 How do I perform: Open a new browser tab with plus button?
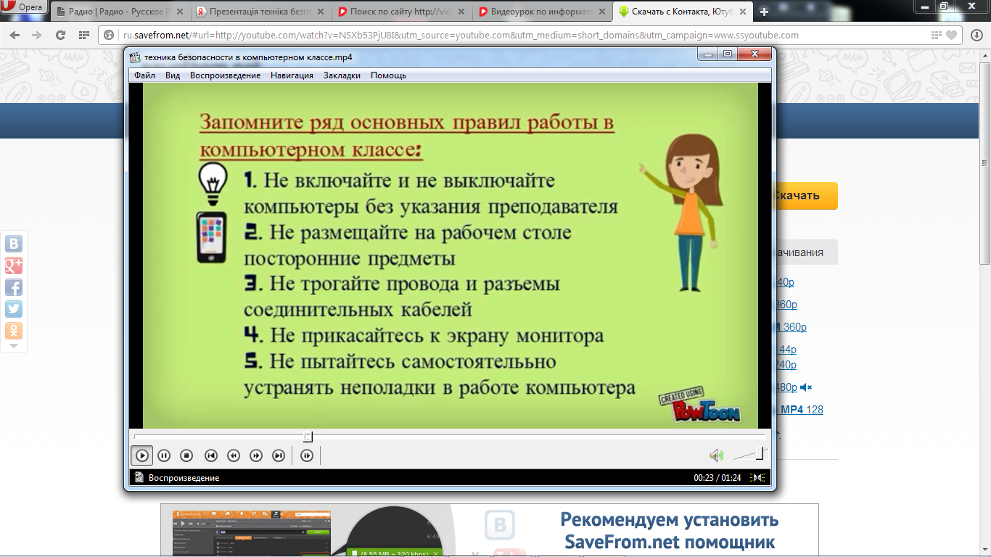click(764, 12)
